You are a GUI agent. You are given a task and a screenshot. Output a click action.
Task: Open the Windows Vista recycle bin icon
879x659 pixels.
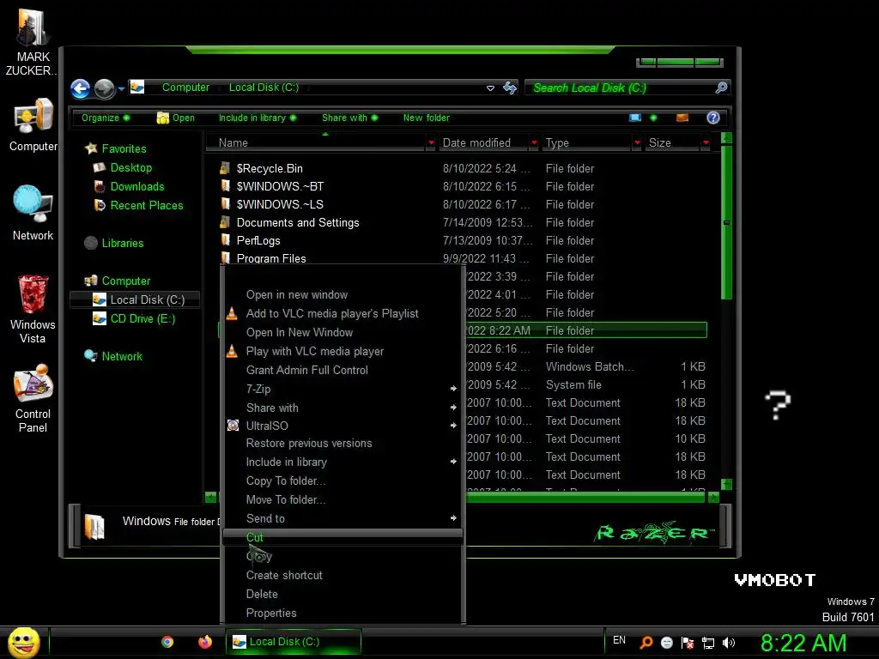coord(33,309)
